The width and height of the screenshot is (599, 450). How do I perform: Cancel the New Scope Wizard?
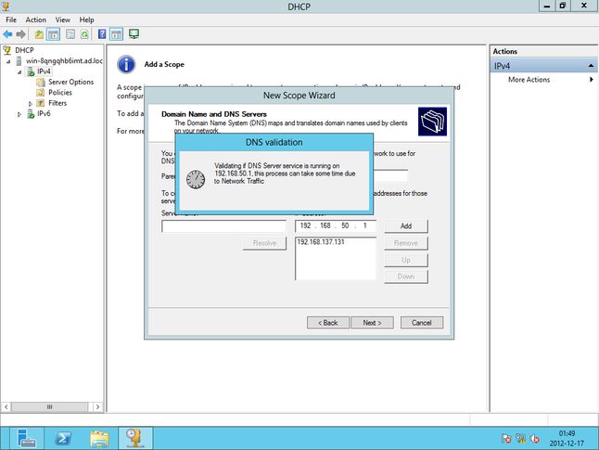tap(422, 323)
